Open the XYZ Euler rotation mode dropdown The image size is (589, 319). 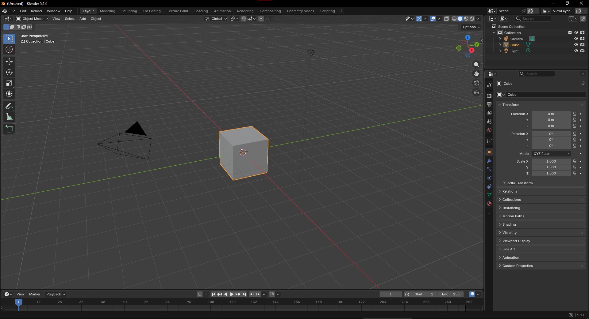[x=551, y=154]
